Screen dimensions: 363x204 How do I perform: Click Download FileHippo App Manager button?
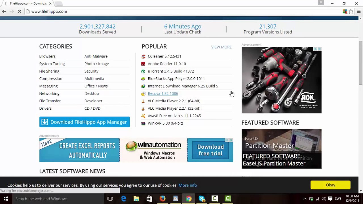point(85,122)
